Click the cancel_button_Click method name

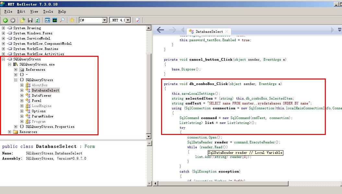point(211,60)
